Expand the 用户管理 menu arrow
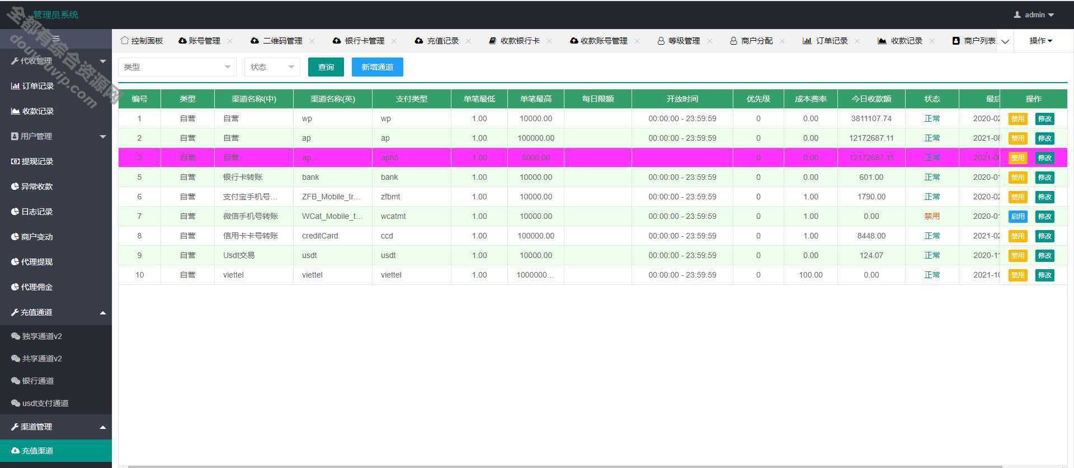Image resolution: width=1074 pixels, height=468 pixels. coord(103,136)
